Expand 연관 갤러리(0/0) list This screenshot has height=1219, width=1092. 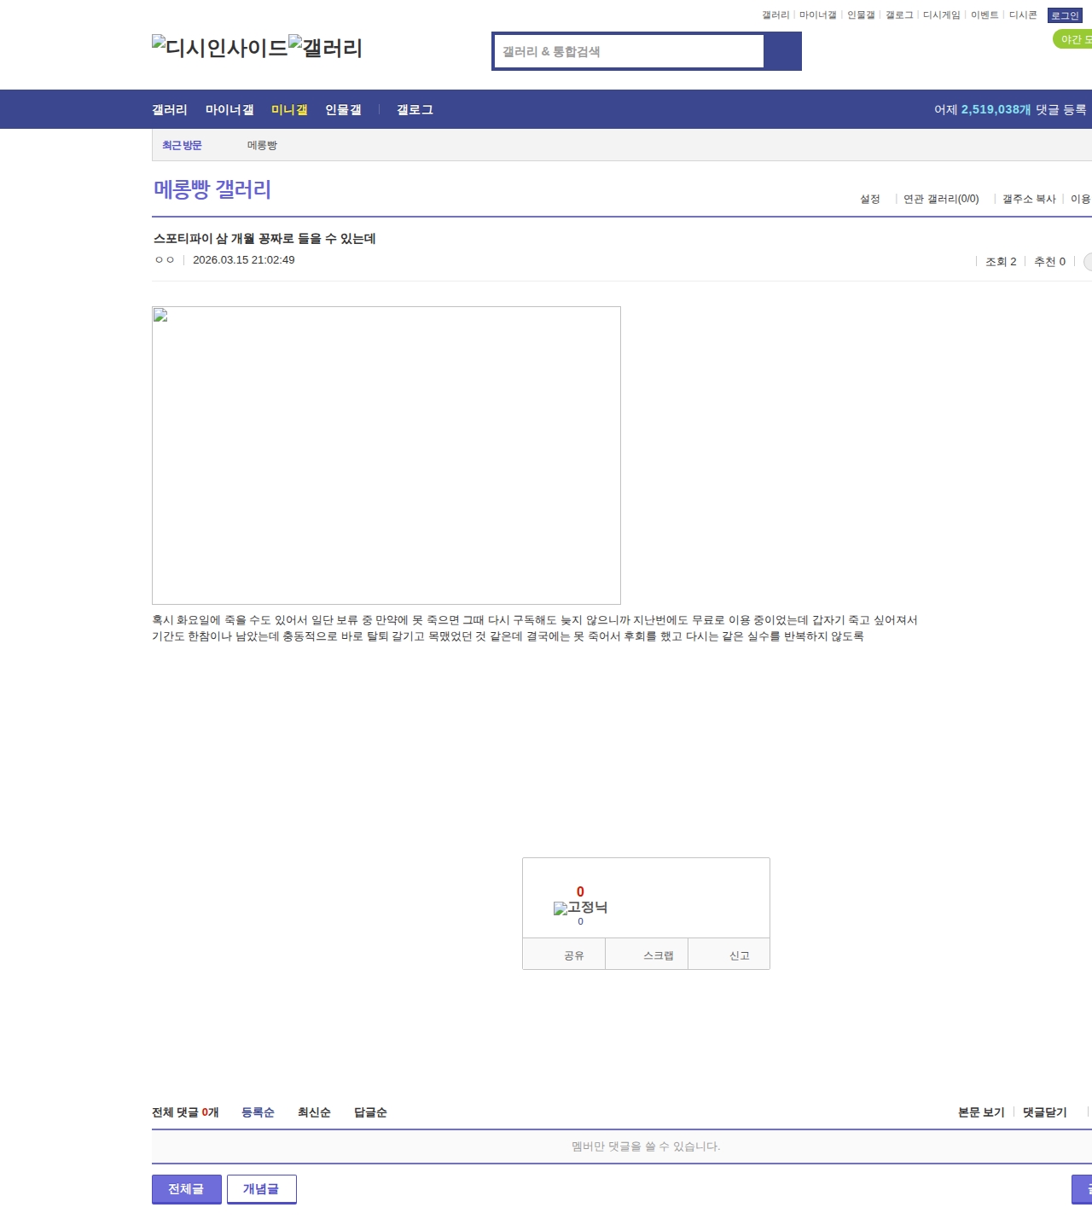click(x=941, y=199)
